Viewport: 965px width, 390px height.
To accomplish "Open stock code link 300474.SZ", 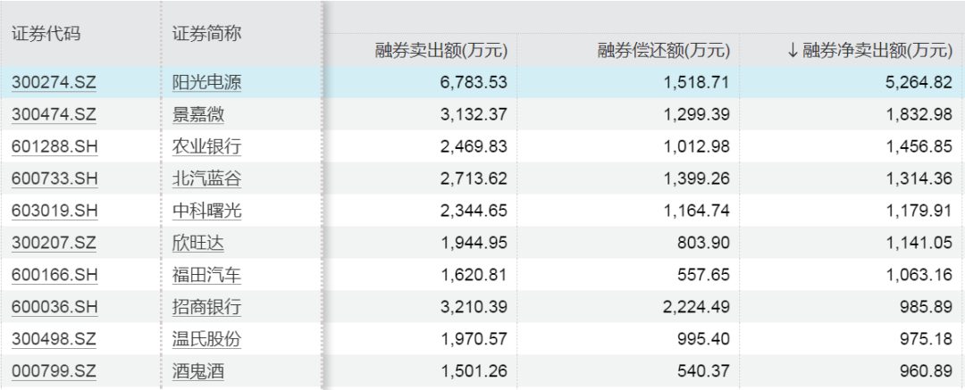I will 55,114.
